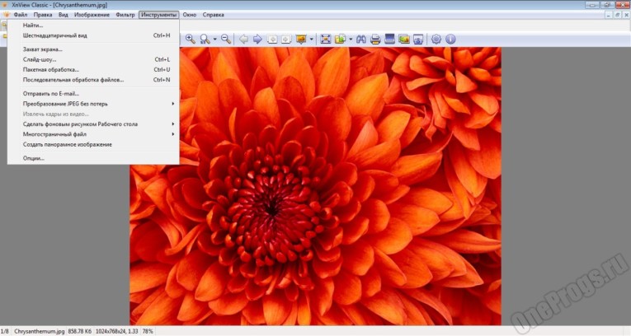
Task: Click the previous page icon
Action: [272, 39]
